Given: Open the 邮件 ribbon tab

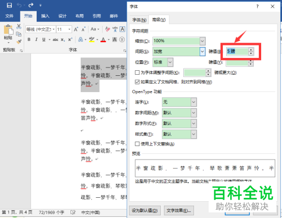Looking at the screenshot, I should (114, 16).
